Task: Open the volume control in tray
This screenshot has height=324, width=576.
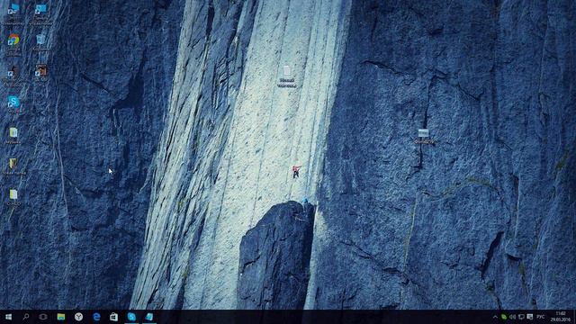Action: [x=512, y=317]
